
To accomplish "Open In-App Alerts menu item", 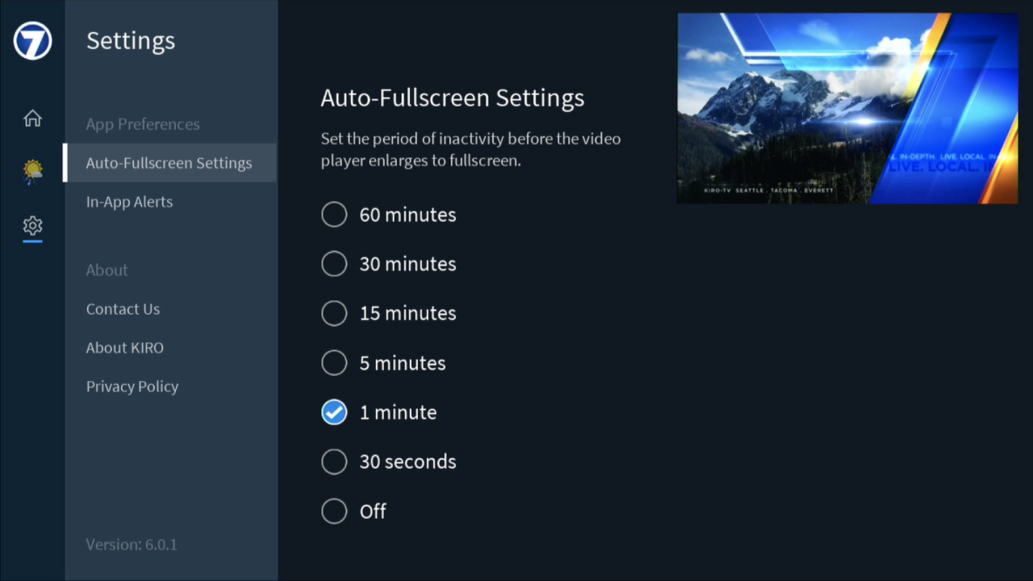I will pyautogui.click(x=129, y=202).
